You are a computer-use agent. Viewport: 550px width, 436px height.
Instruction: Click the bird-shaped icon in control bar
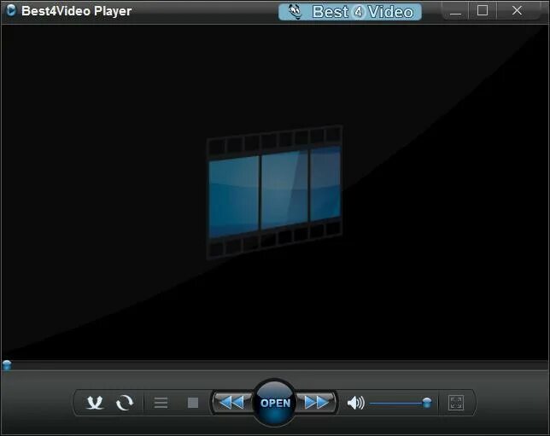click(95, 403)
